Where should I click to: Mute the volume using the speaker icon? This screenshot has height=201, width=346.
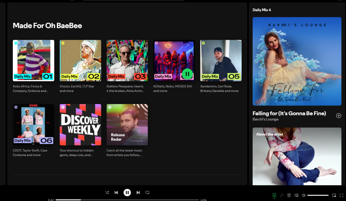click(x=304, y=195)
